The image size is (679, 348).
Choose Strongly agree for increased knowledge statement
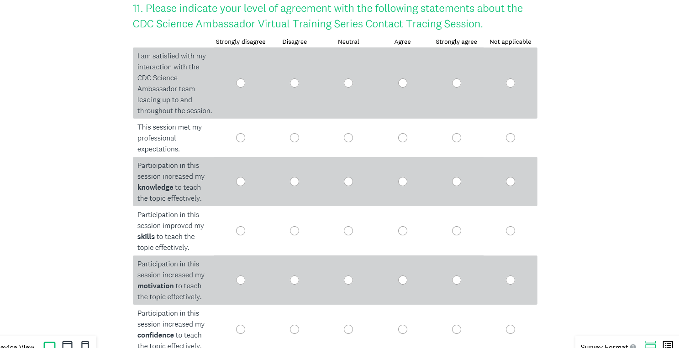click(x=456, y=182)
